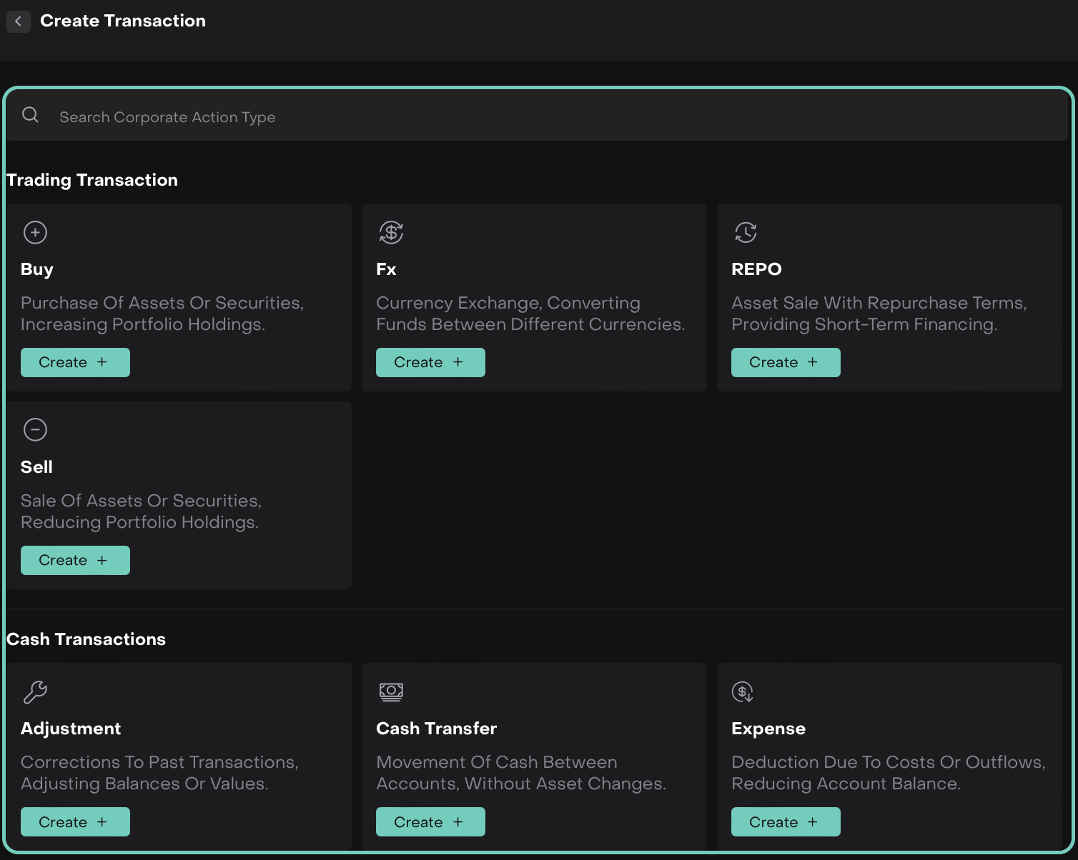This screenshot has width=1078, height=860.
Task: Click the back arrow beside Create Transaction
Action: tap(19, 21)
